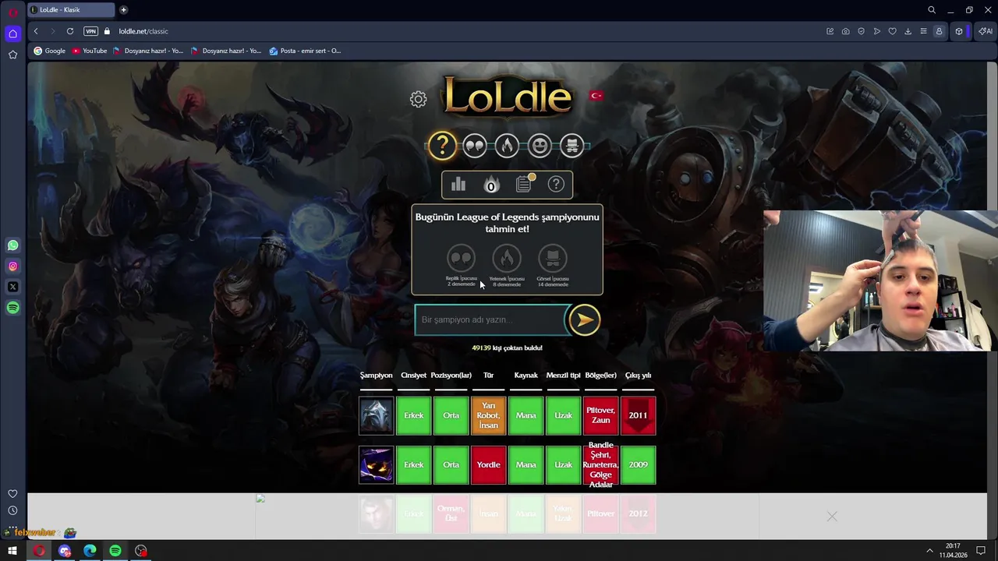Open the Aria AI button

(986, 31)
